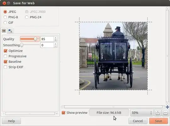
Task: Click the zoom out icon button
Action: (165, 113)
